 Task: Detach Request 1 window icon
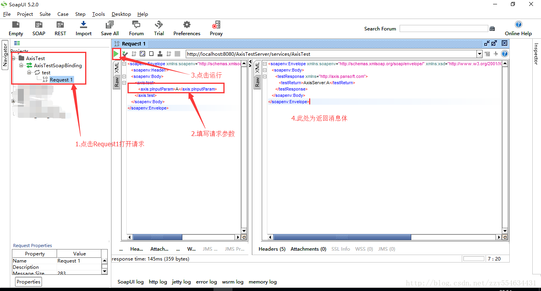(487, 43)
